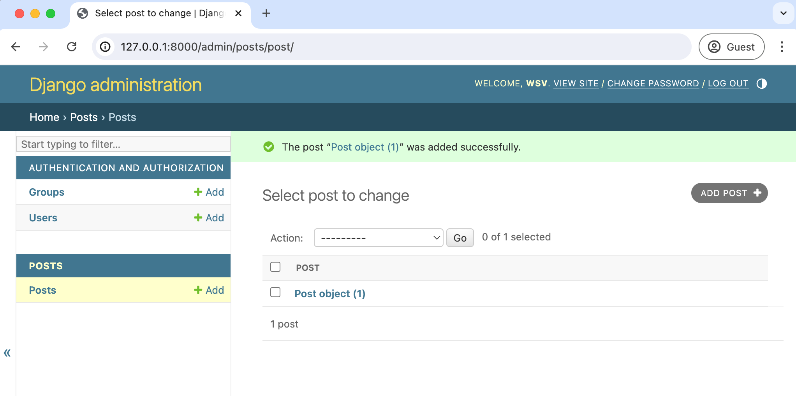Open the Action dropdown menu
The width and height of the screenshot is (796, 396).
[x=379, y=238]
